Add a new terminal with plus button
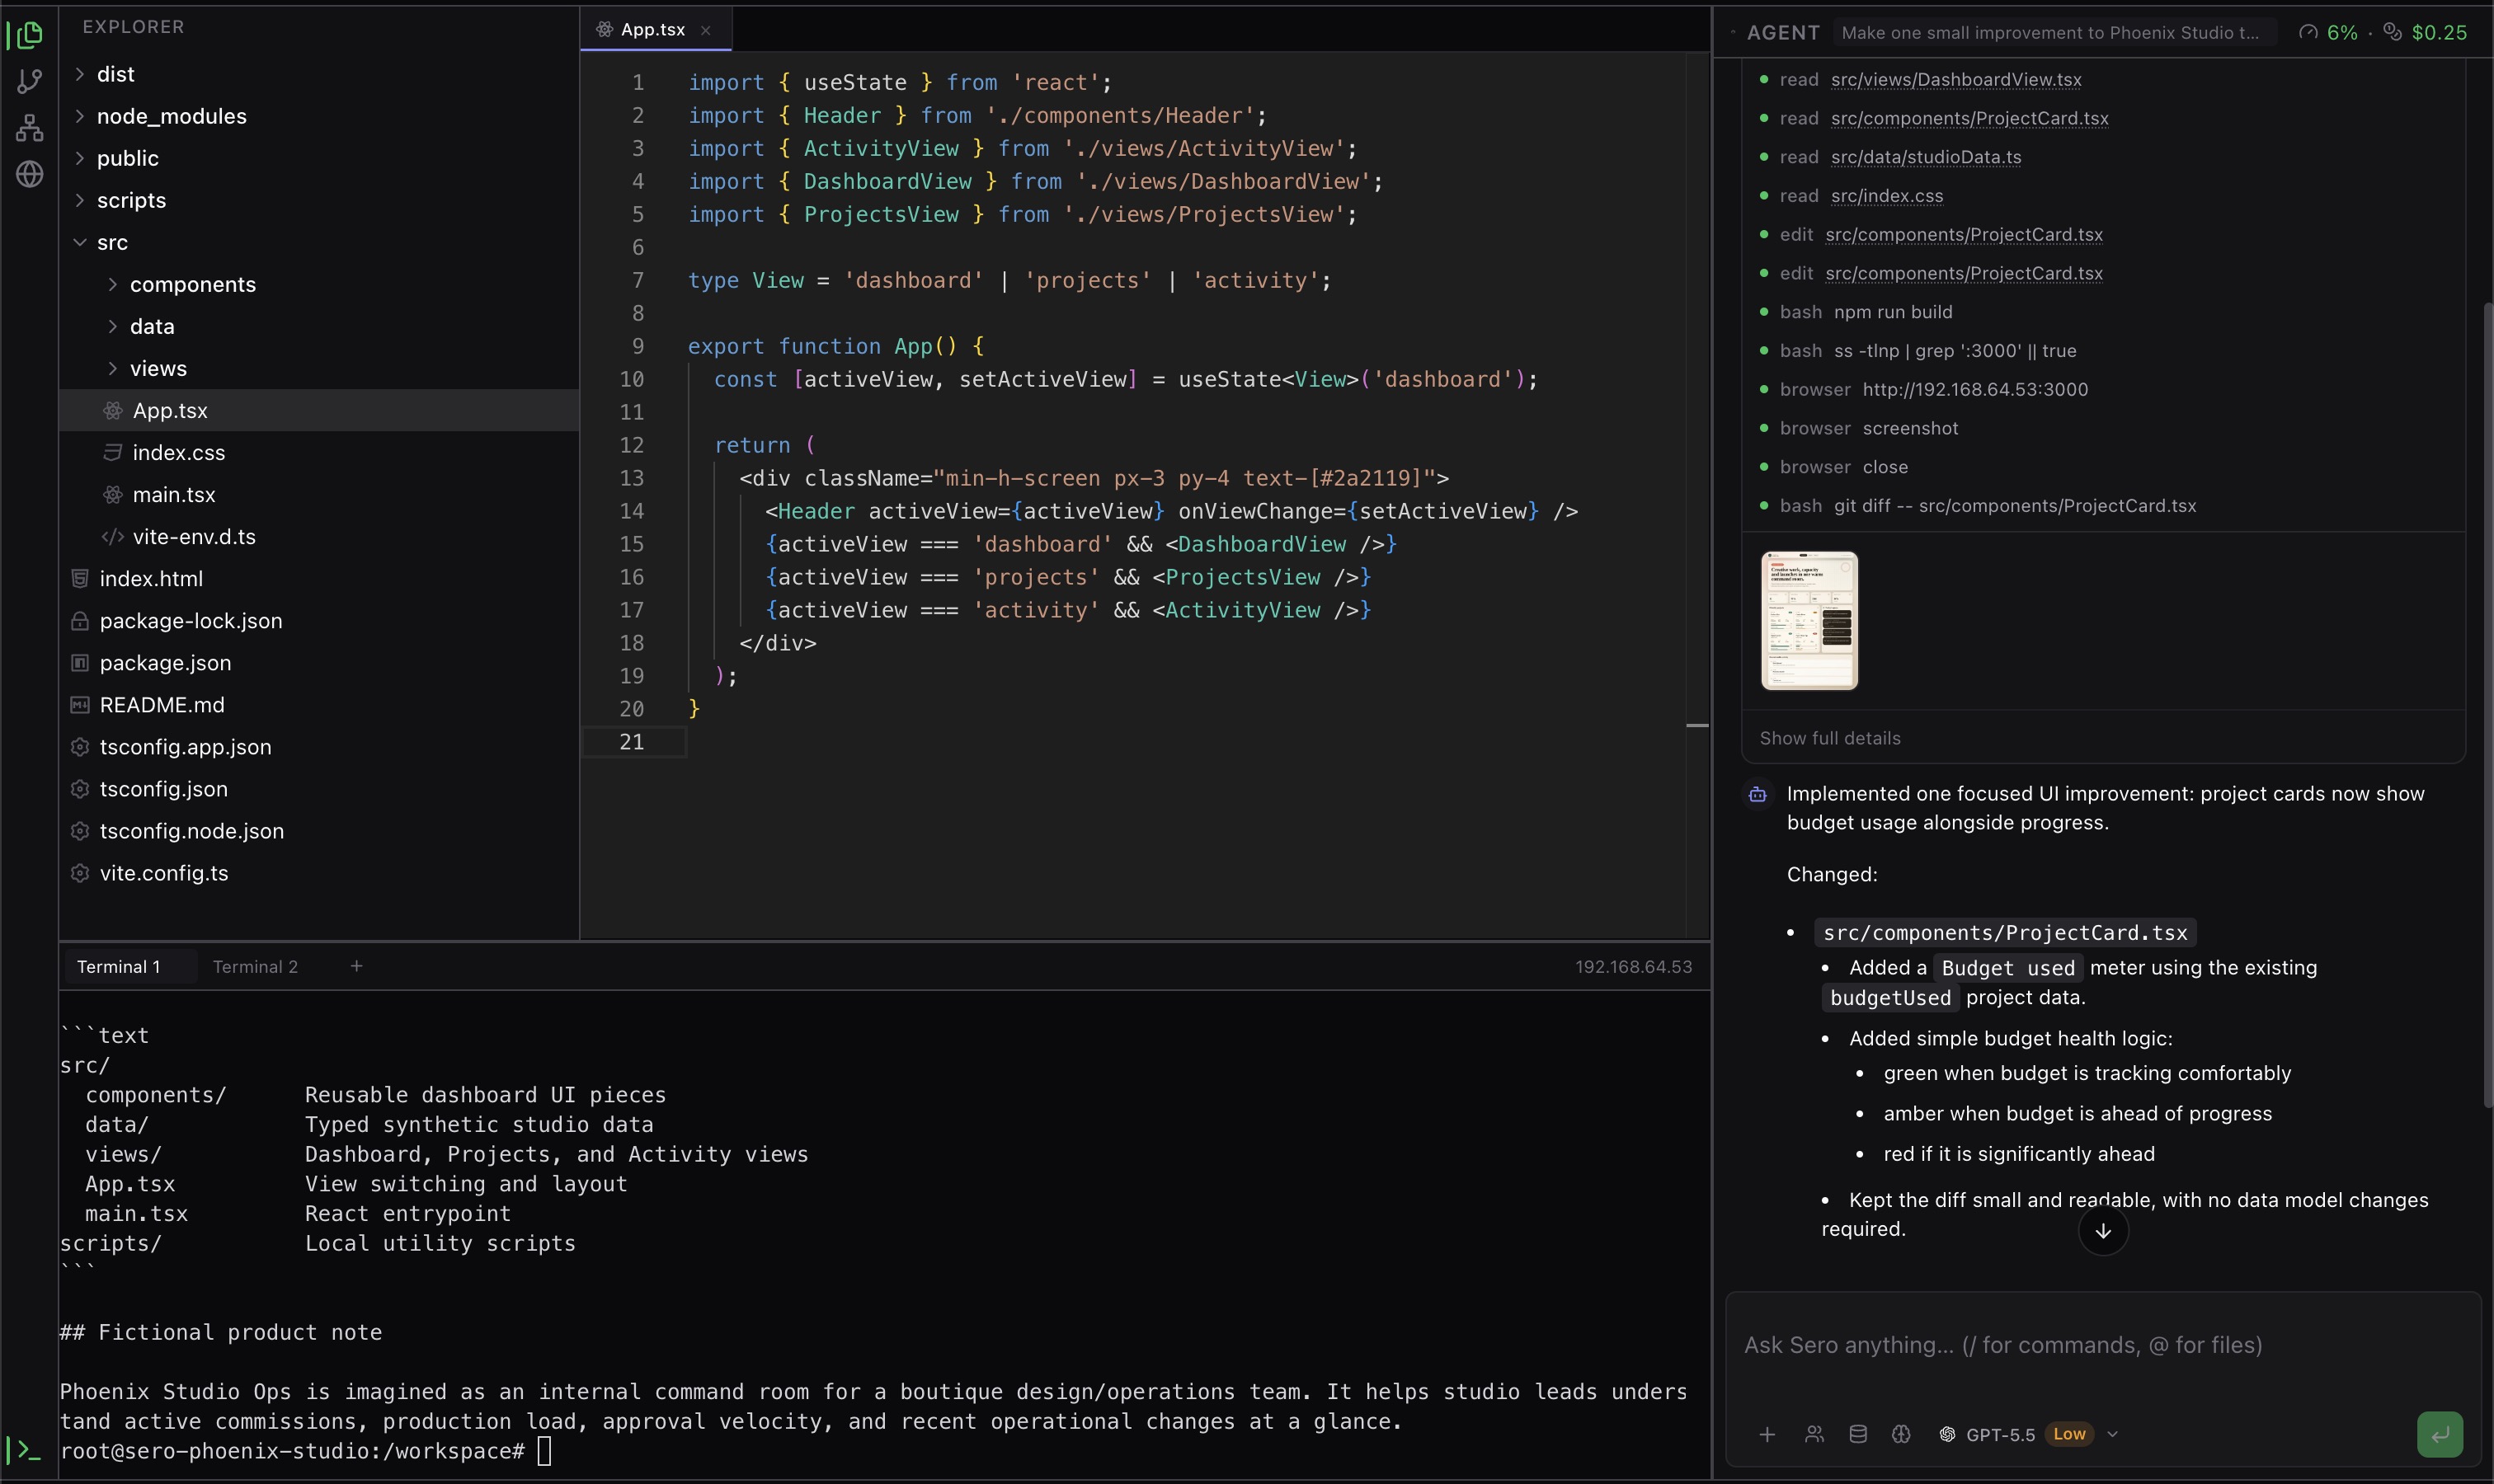2494x1484 pixels. pyautogui.click(x=356, y=966)
